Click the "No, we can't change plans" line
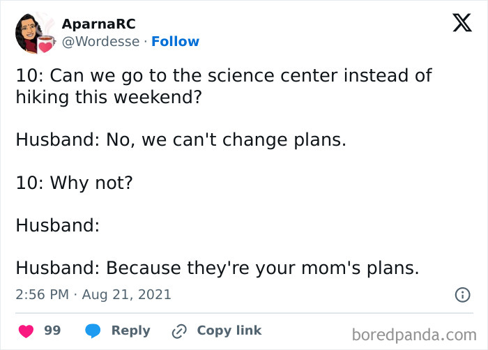 181,139
